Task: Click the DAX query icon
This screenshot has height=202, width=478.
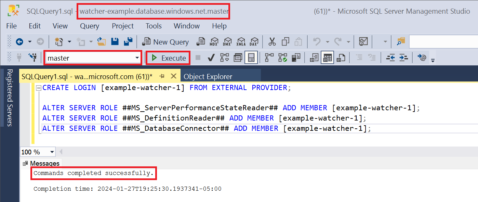Action: (254, 41)
